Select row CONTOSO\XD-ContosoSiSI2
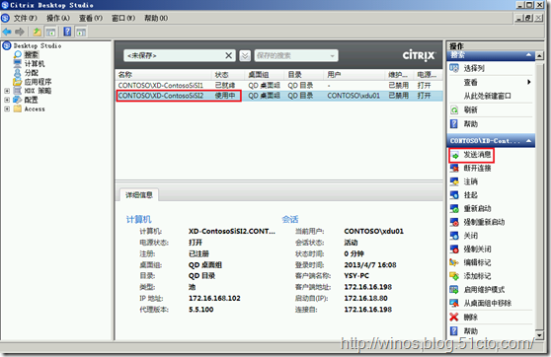 pos(279,96)
